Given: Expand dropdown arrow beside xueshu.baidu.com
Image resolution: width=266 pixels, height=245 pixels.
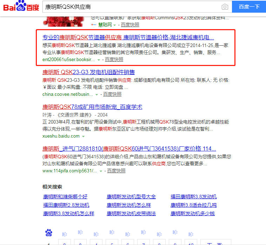Looking at the screenshot, I should 83,137.
